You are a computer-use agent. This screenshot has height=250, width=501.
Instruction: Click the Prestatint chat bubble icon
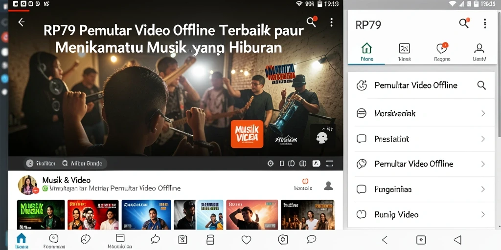(362, 139)
